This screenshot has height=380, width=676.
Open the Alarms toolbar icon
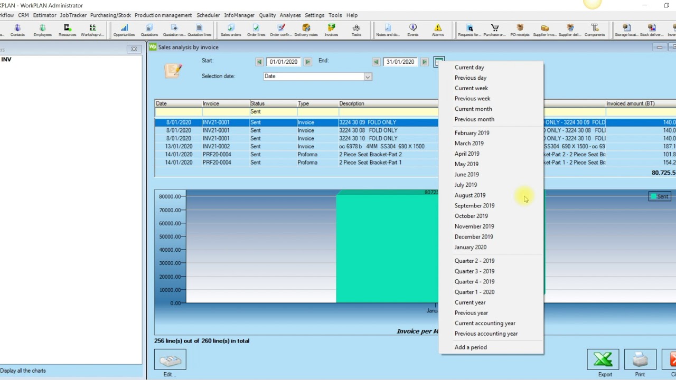438,30
